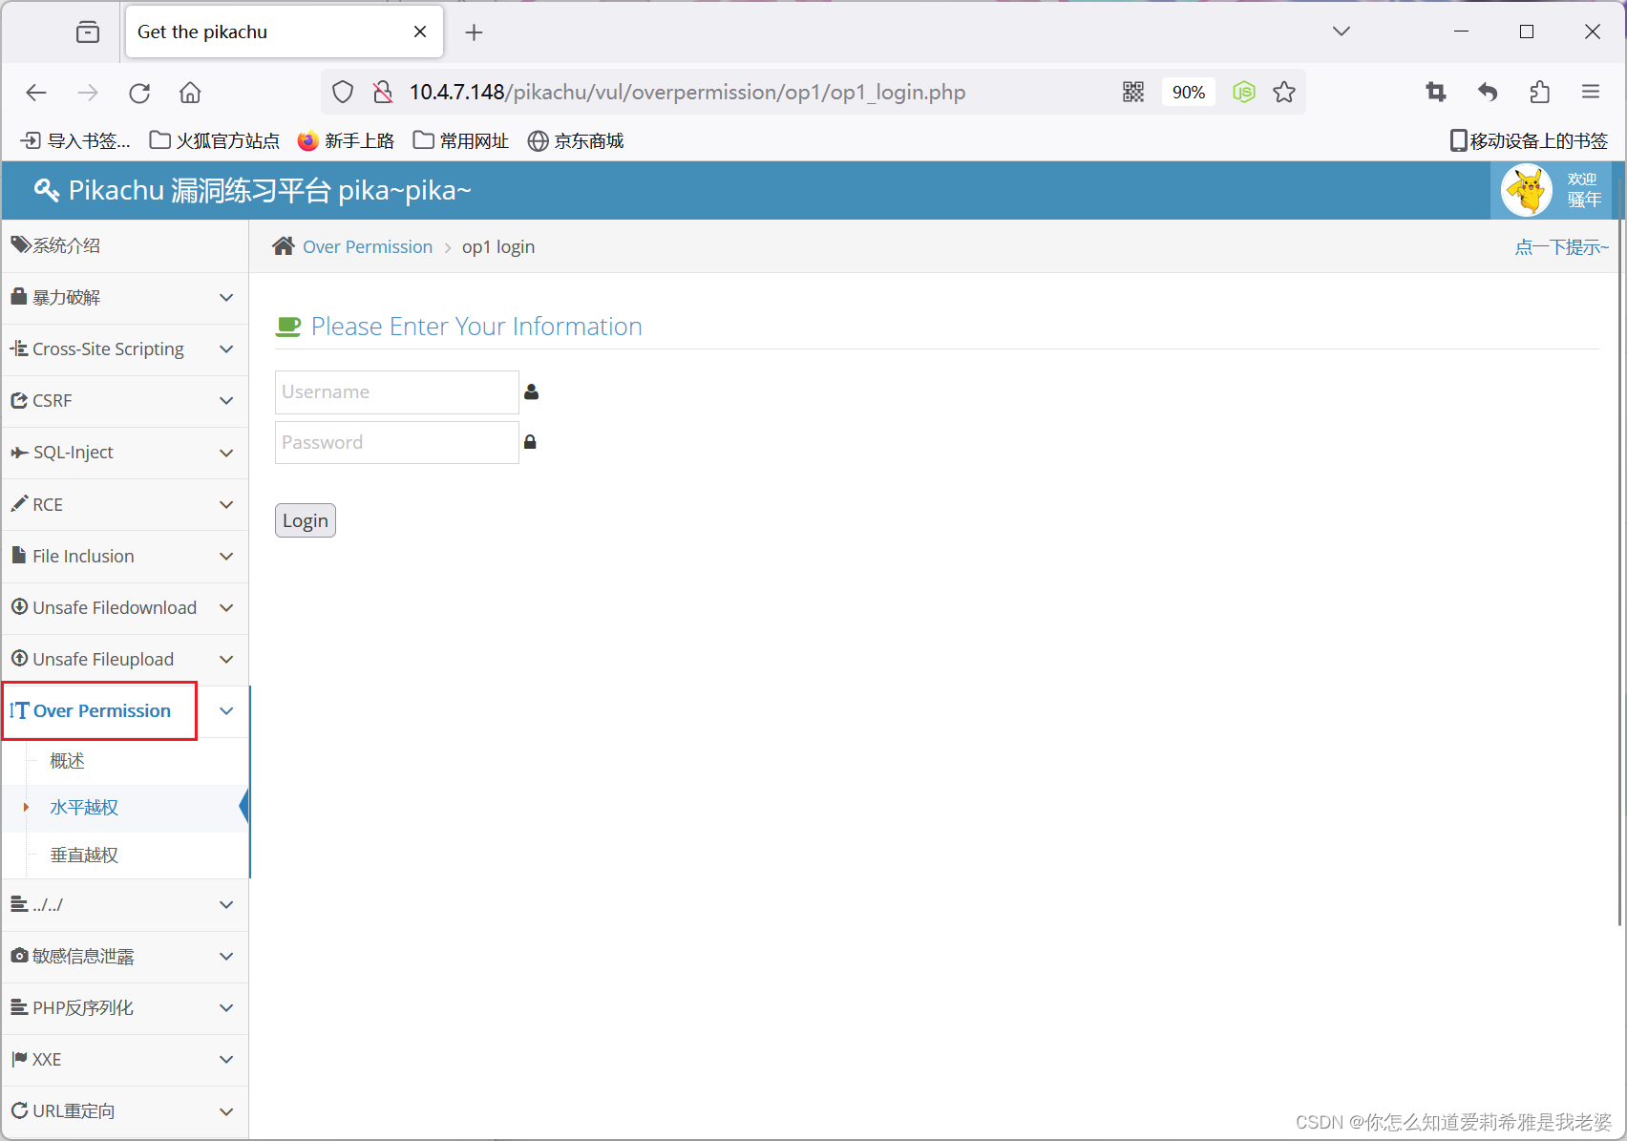Open the Firefox hamburger menu

click(1591, 93)
